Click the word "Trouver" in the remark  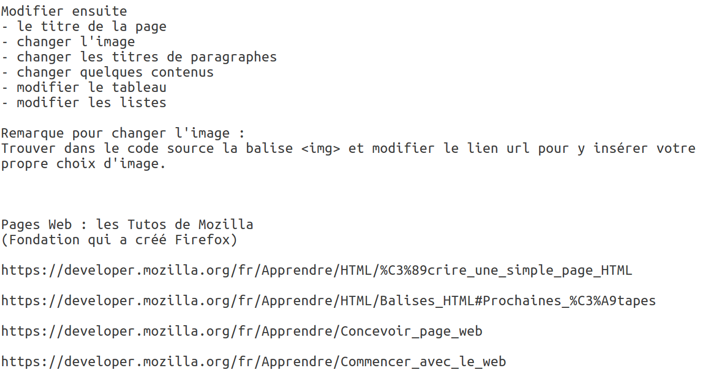(x=28, y=148)
